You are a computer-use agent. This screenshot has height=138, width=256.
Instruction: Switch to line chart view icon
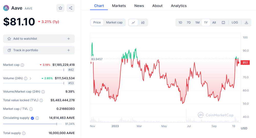pyautogui.click(x=133, y=22)
